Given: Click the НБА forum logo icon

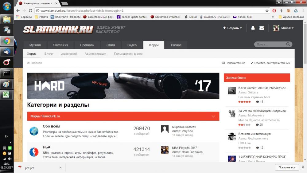Looking at the screenshot, I should pos(34,152).
